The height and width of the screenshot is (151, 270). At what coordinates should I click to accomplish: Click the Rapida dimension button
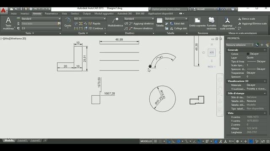click(94, 23)
